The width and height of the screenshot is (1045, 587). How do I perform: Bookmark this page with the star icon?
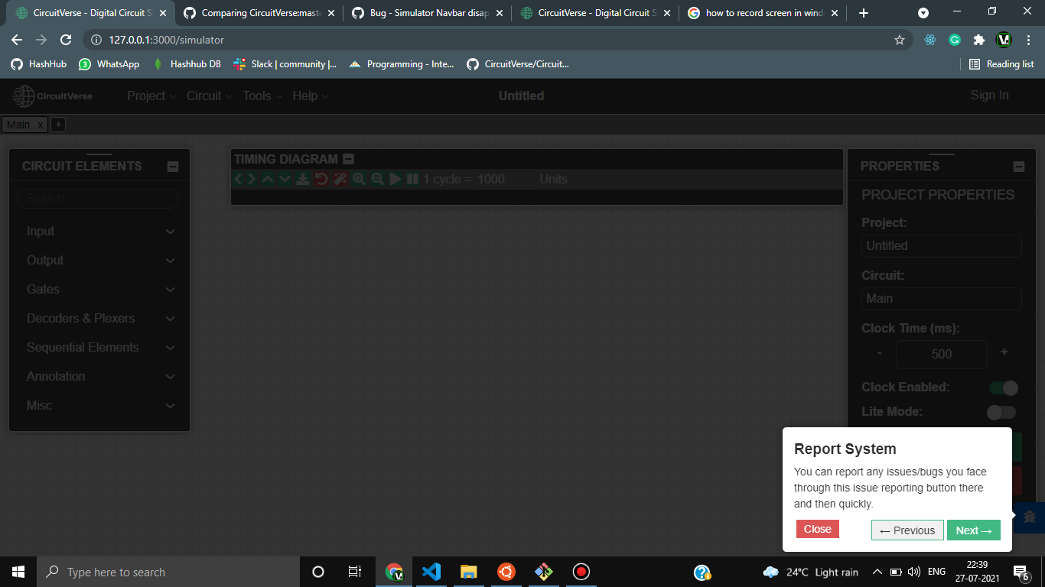point(900,40)
